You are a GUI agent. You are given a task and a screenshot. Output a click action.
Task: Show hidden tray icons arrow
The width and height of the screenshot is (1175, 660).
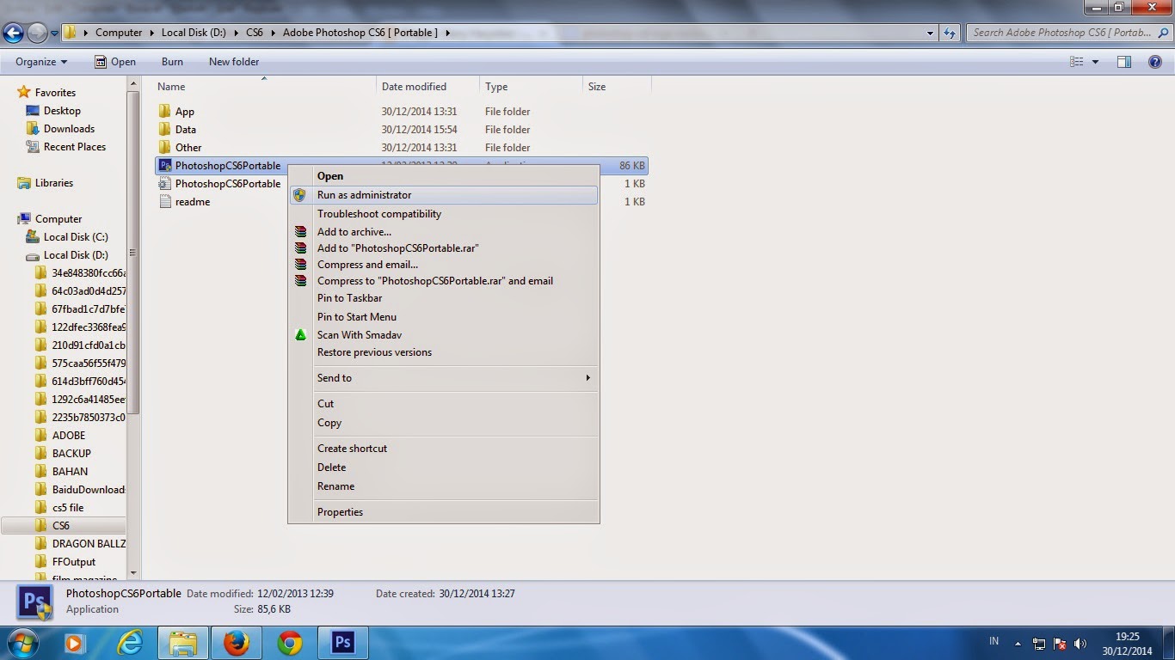click(x=1018, y=644)
